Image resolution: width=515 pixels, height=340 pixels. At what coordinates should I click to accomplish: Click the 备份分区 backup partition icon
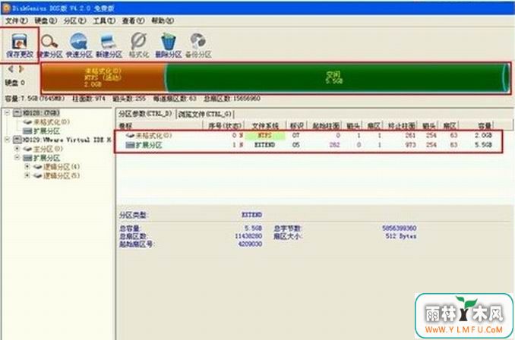pos(198,46)
